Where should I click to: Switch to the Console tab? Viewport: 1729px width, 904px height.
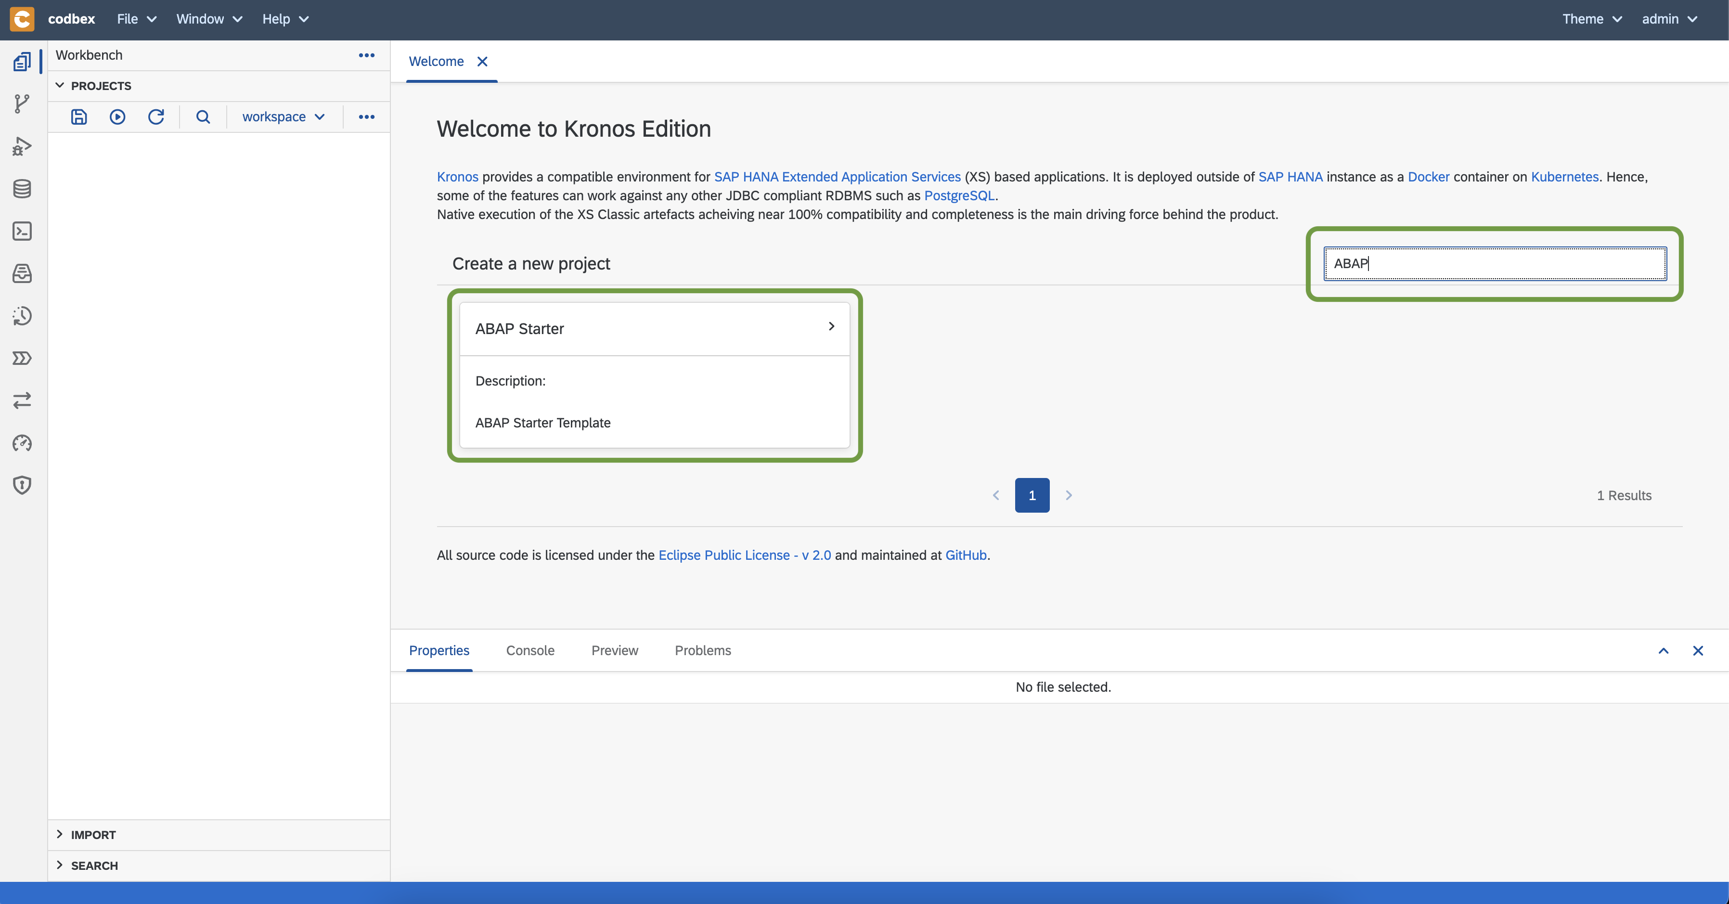click(x=529, y=650)
